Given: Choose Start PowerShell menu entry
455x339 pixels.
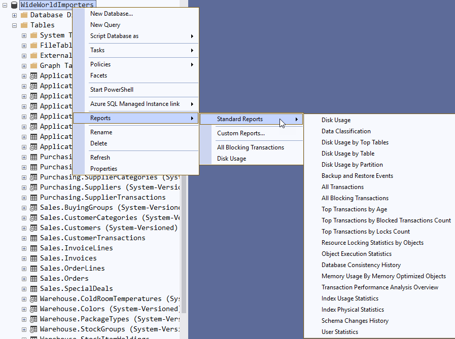Looking at the screenshot, I should coord(136,90).
